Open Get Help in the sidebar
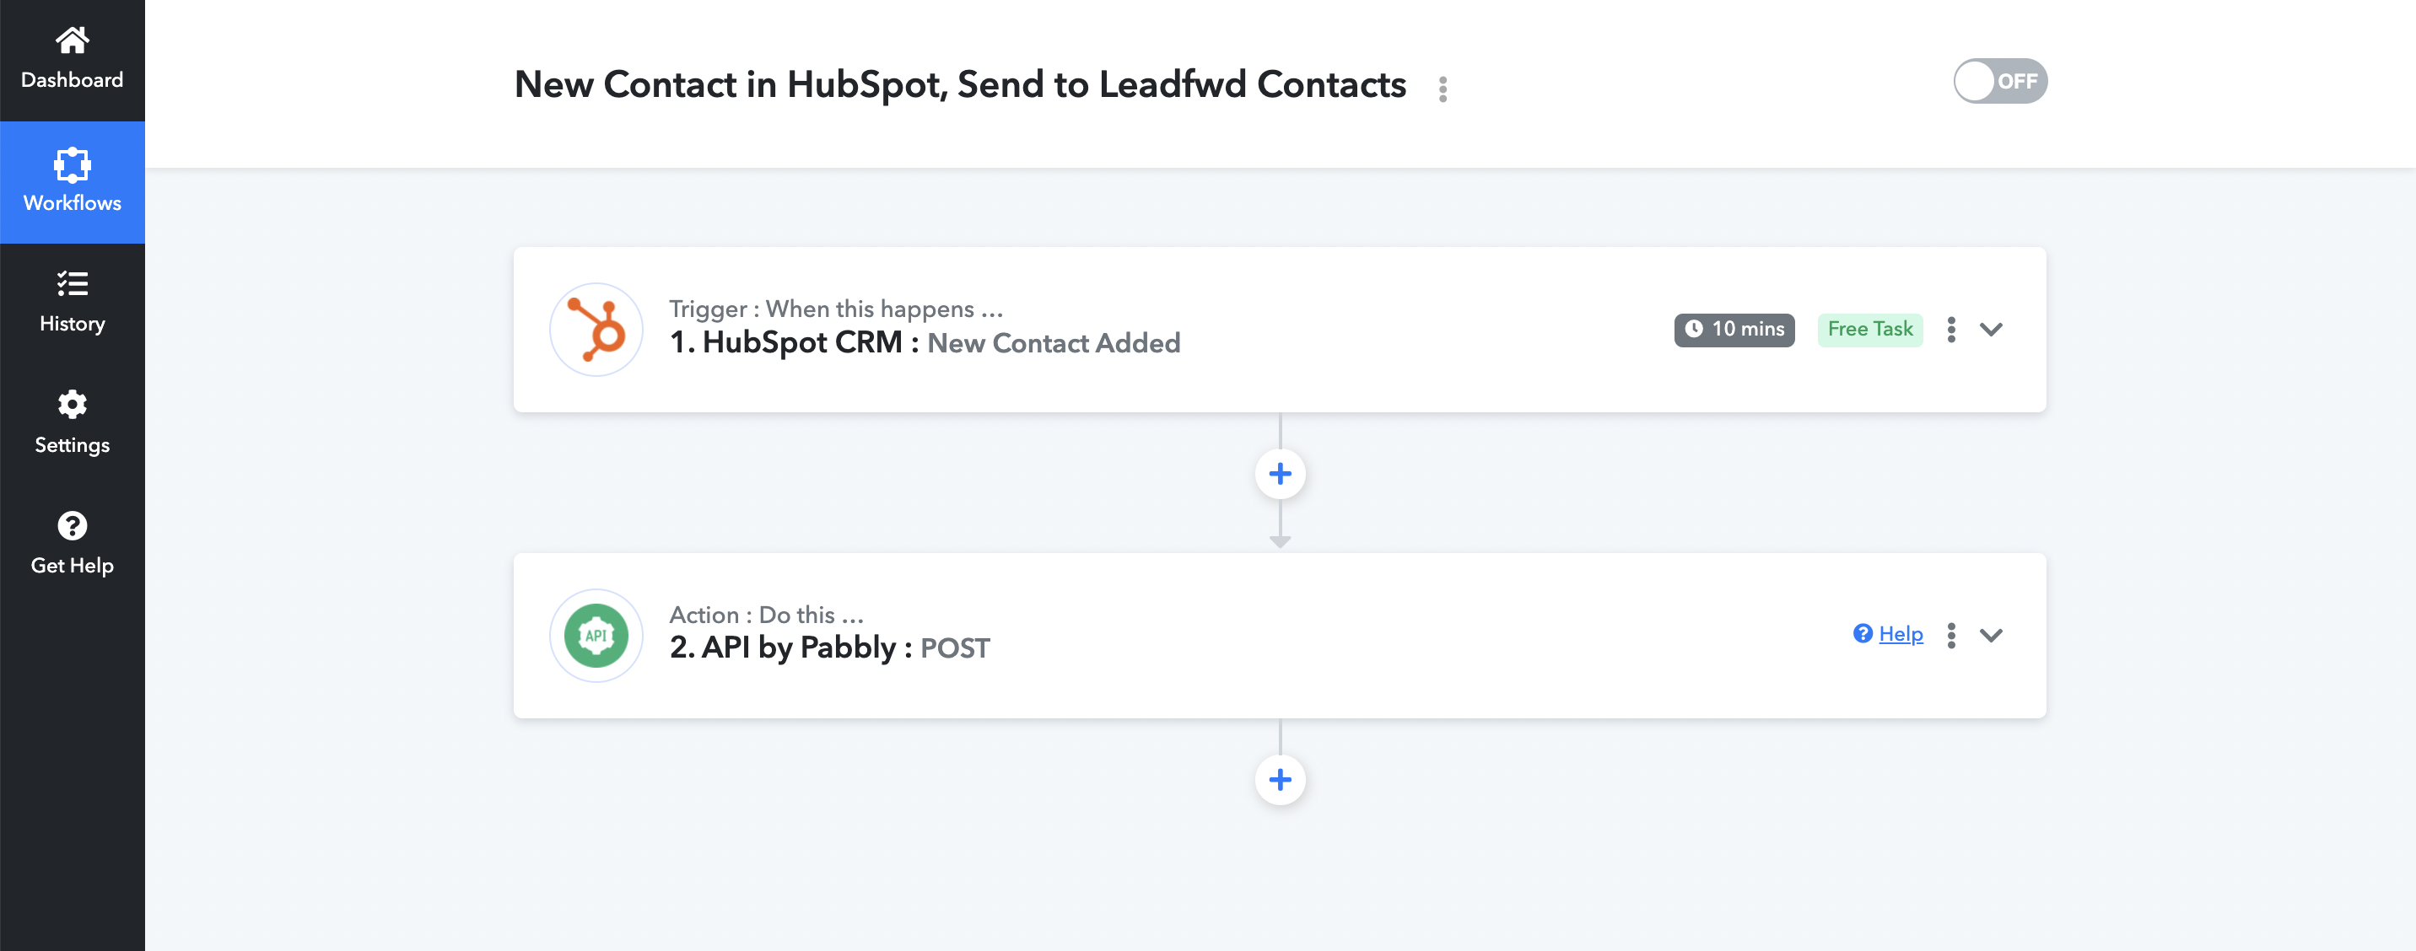Image resolution: width=2416 pixels, height=951 pixels. pyautogui.click(x=73, y=545)
